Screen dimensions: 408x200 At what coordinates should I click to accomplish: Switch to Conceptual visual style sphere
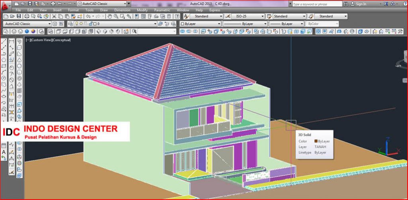pyautogui.click(x=33, y=31)
